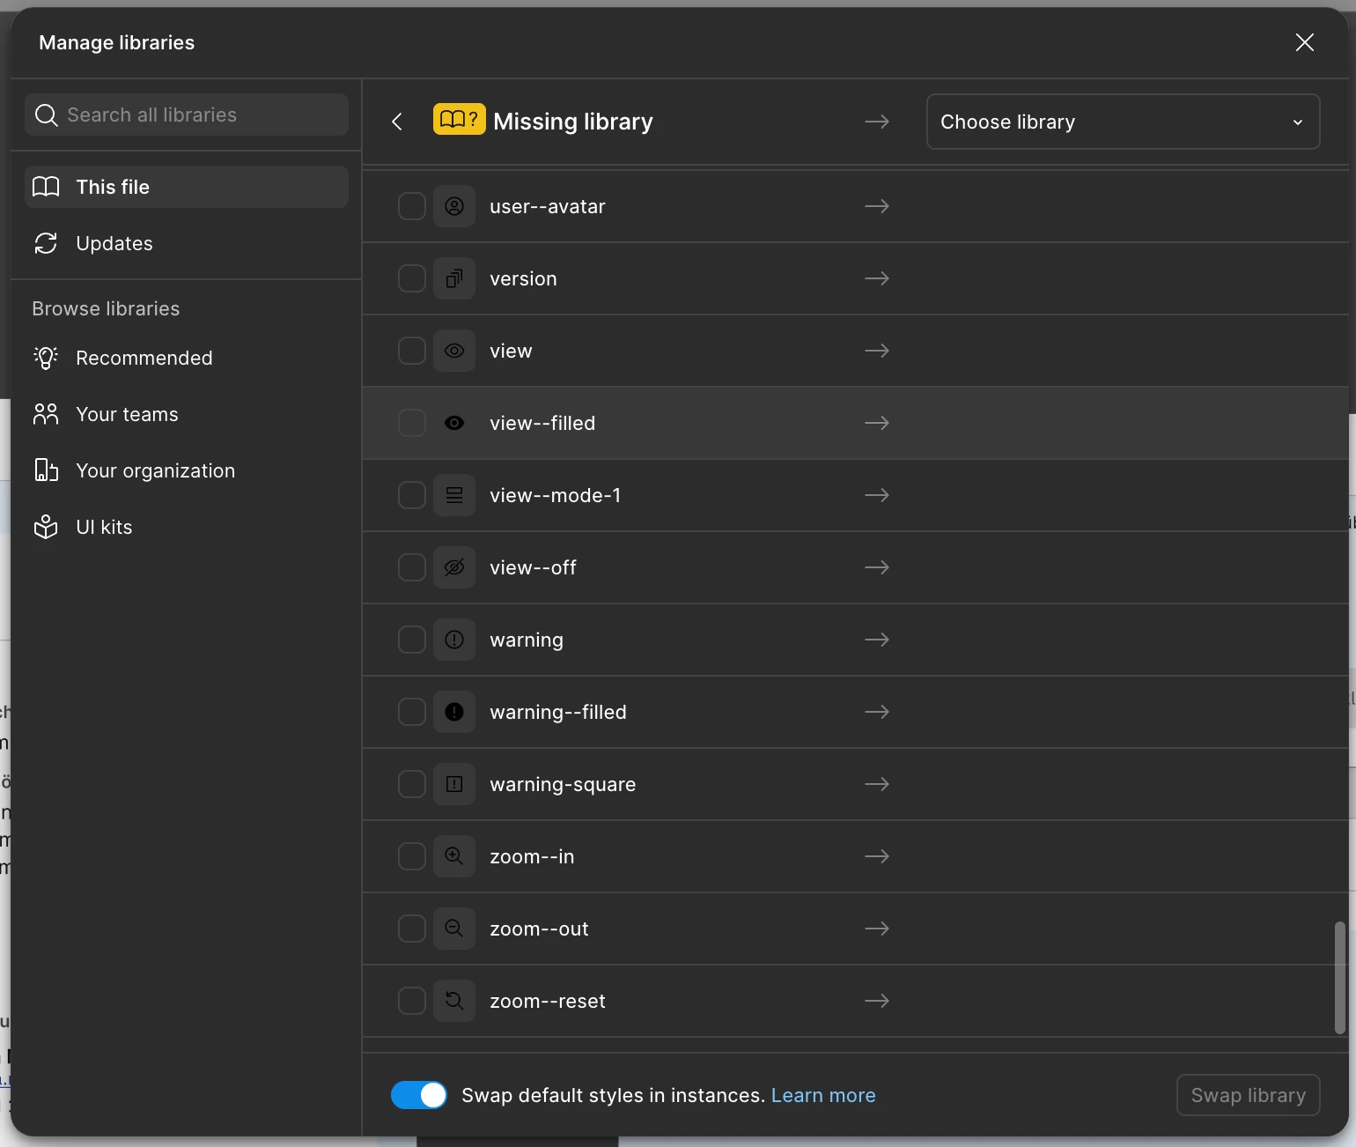Click the Missing library heading text
The image size is (1356, 1147).
click(x=573, y=122)
